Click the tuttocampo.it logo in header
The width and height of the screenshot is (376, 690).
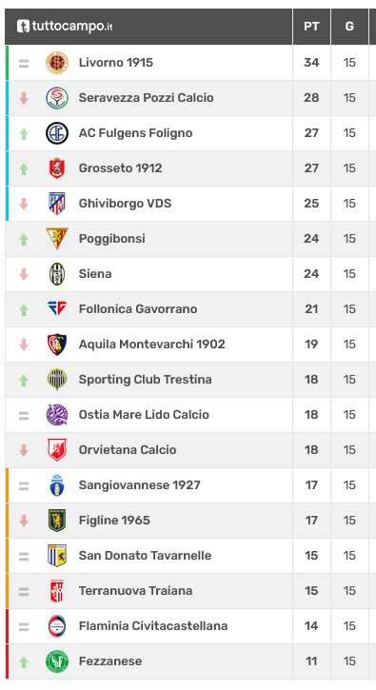point(65,27)
